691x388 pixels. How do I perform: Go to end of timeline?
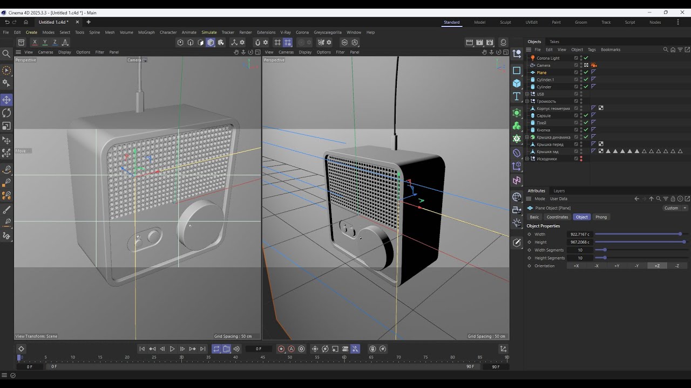coord(202,349)
